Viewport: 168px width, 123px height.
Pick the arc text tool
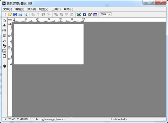point(4,41)
